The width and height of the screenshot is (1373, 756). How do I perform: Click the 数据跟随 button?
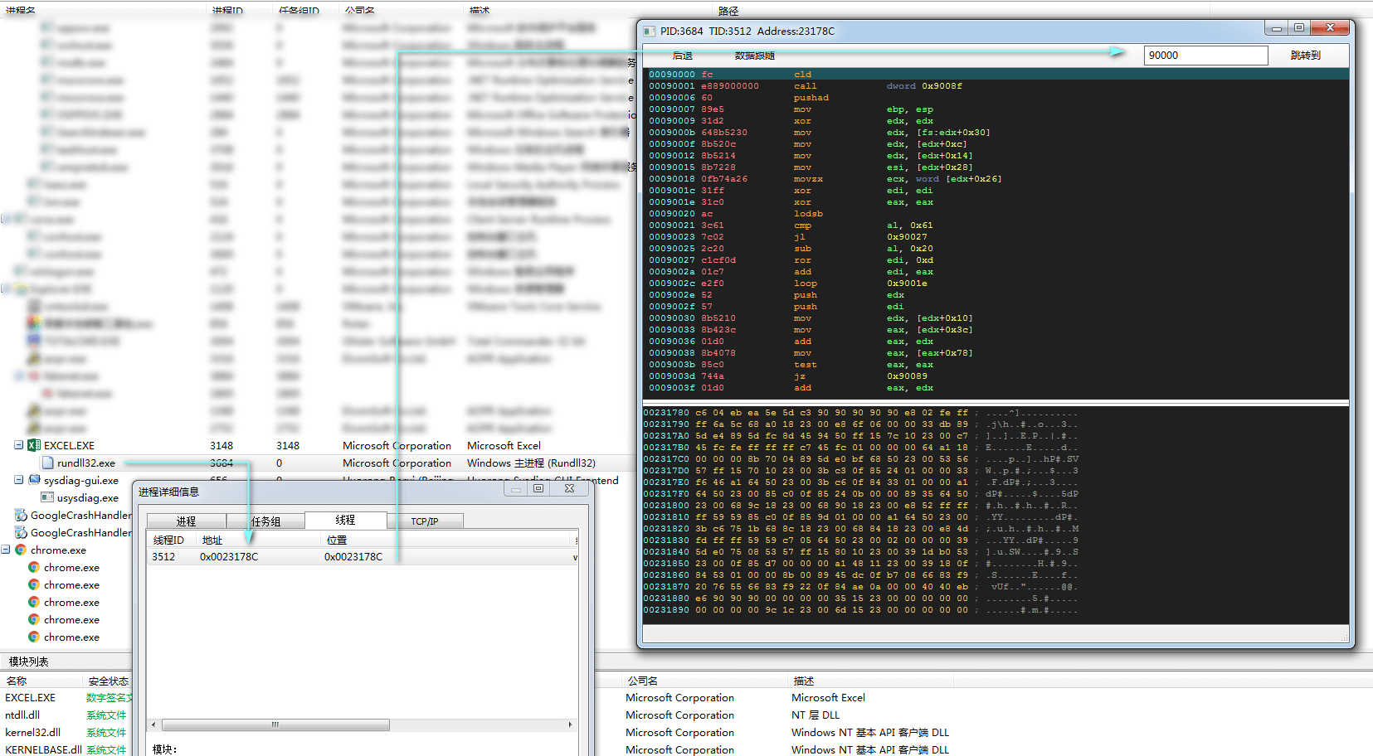tap(754, 56)
